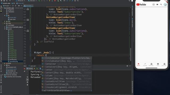
Task: Click the Run panel hot reload lightning icon
Action: tap(35, 68)
